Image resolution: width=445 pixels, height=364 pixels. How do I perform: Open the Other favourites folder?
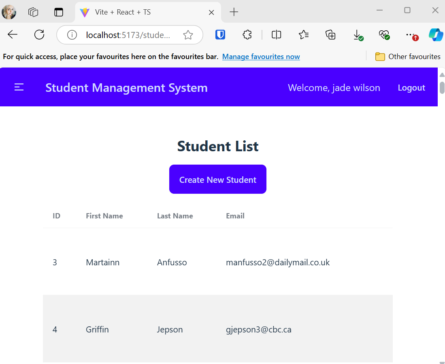tap(407, 56)
